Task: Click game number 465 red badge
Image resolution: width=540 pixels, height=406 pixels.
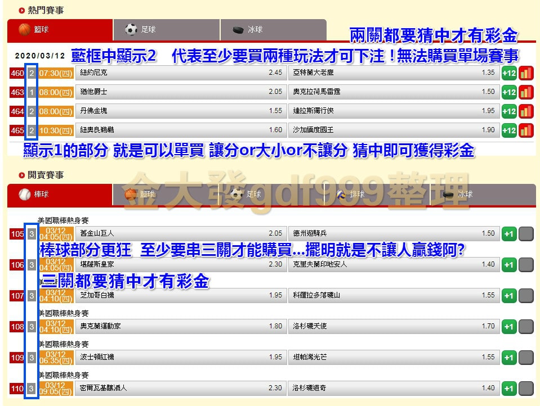Action: (17, 130)
